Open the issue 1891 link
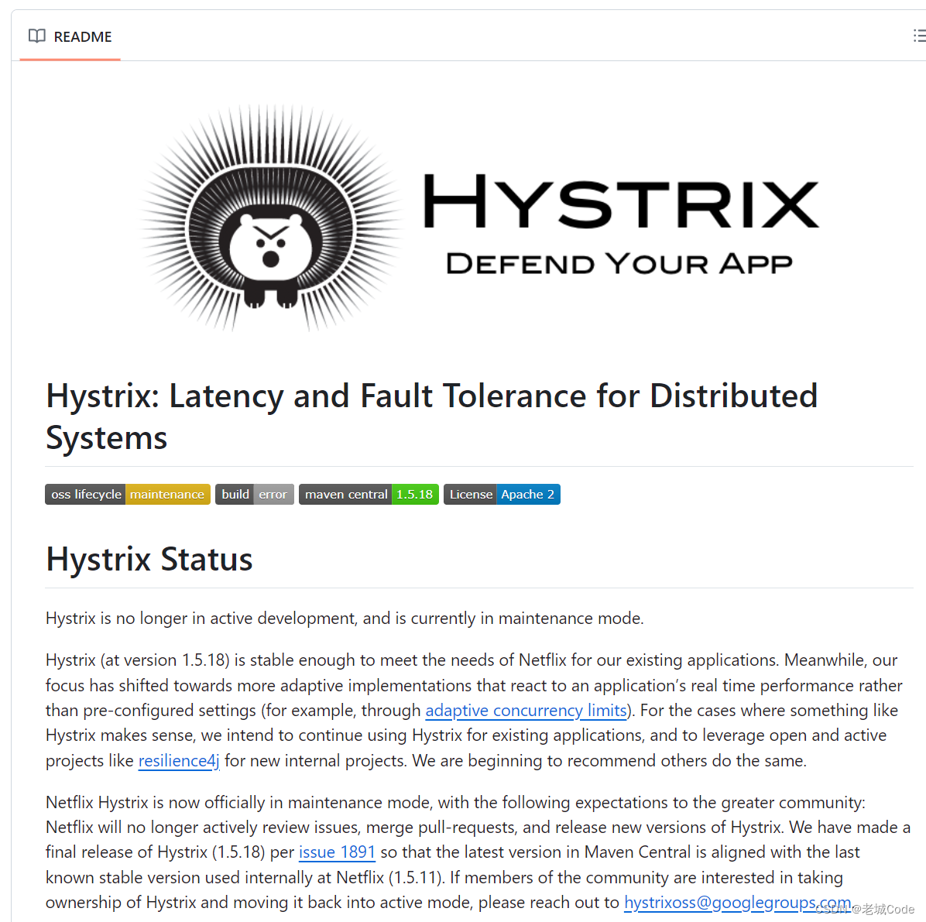This screenshot has width=926, height=922. (x=337, y=852)
